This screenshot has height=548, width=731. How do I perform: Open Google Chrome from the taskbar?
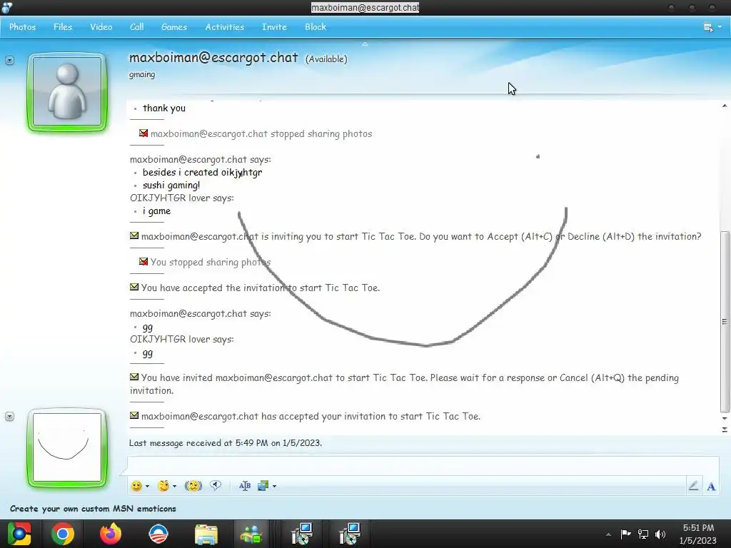click(x=63, y=534)
